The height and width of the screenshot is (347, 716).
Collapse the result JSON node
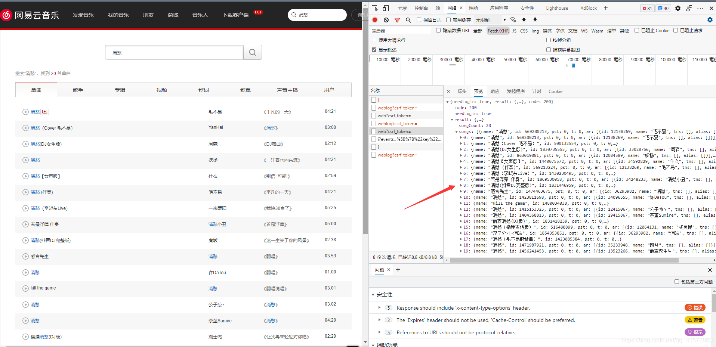click(x=452, y=120)
